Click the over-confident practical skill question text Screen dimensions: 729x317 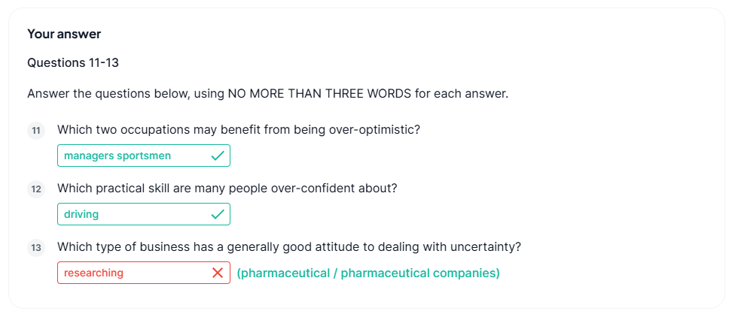[227, 189]
